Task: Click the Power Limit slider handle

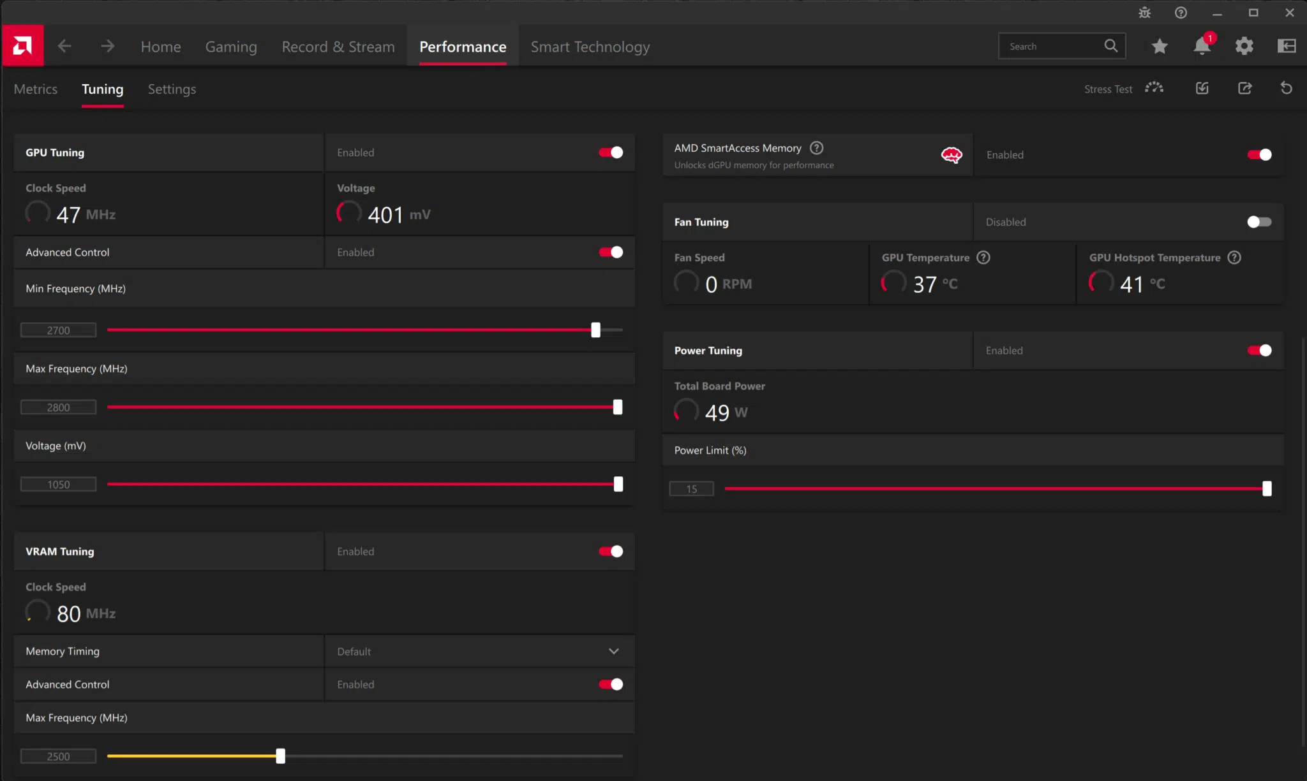Action: 1267,489
